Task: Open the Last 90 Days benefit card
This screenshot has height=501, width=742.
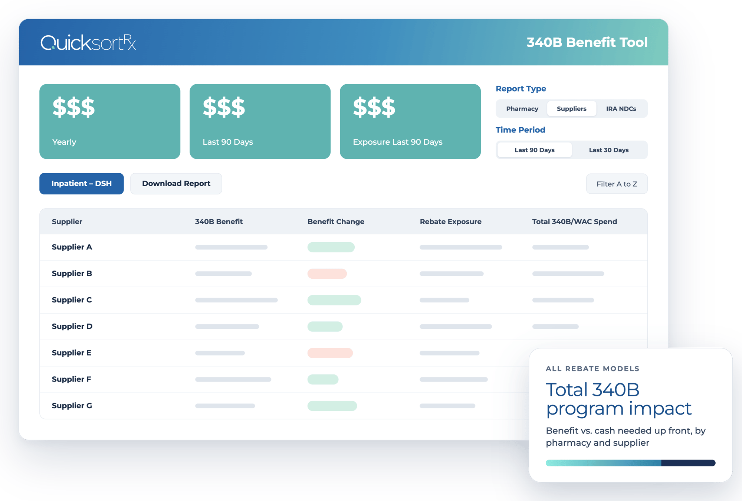Action: coord(260,121)
